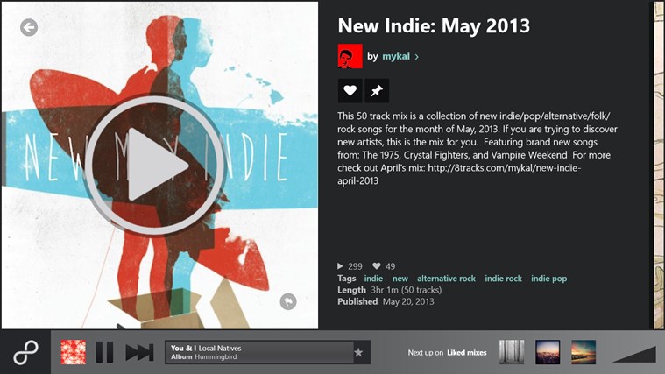Click the share arrow icon on cover art
665x374 pixels.
tap(288, 301)
